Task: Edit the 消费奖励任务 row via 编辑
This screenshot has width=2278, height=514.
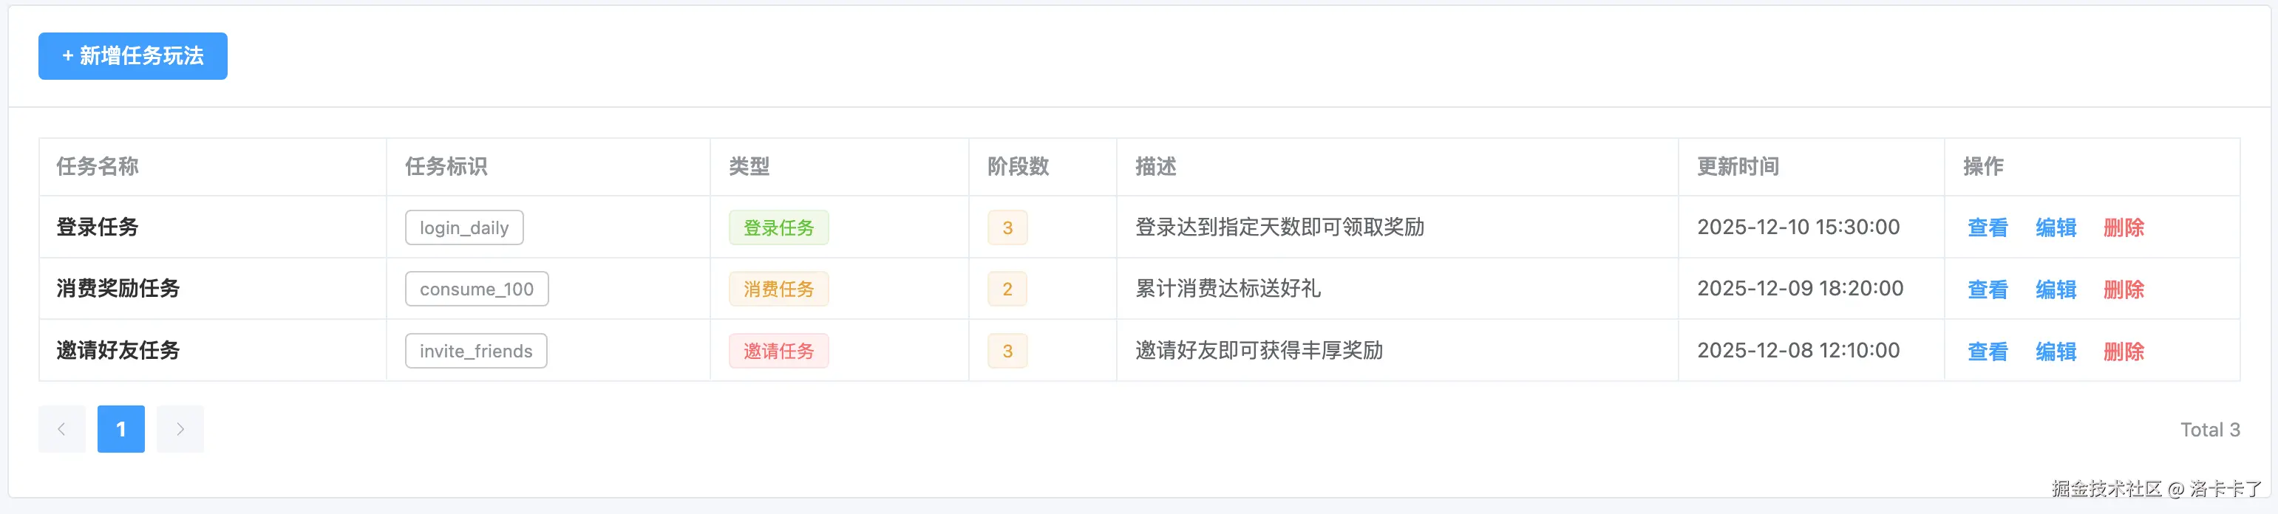Action: (x=2055, y=289)
